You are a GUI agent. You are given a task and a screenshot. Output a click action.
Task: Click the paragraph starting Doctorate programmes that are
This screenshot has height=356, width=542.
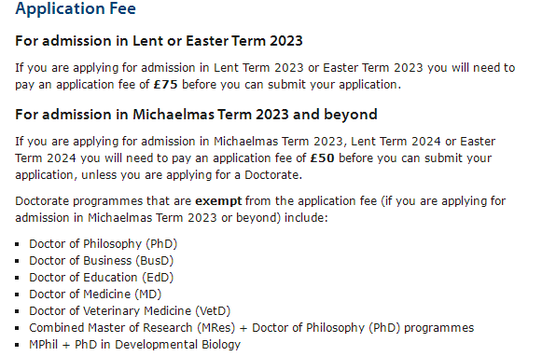[260, 210]
